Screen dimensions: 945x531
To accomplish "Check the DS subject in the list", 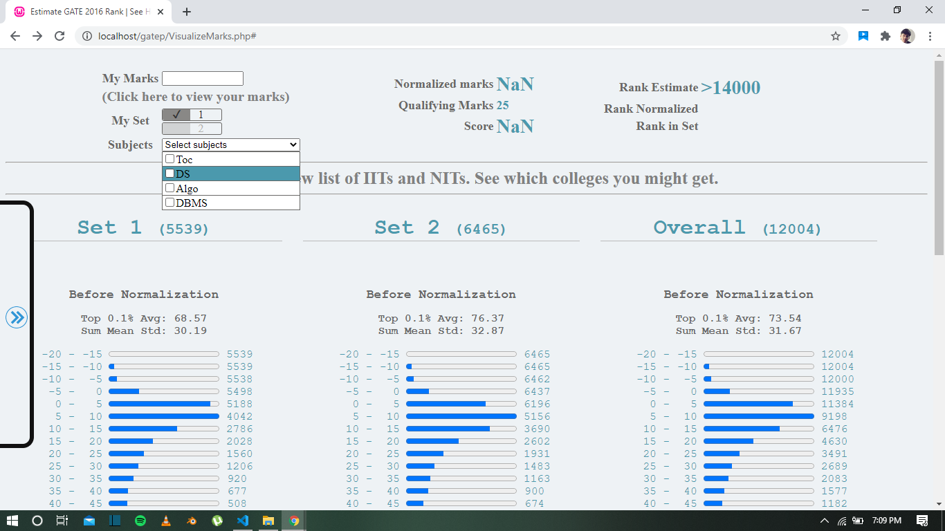I will pyautogui.click(x=169, y=174).
